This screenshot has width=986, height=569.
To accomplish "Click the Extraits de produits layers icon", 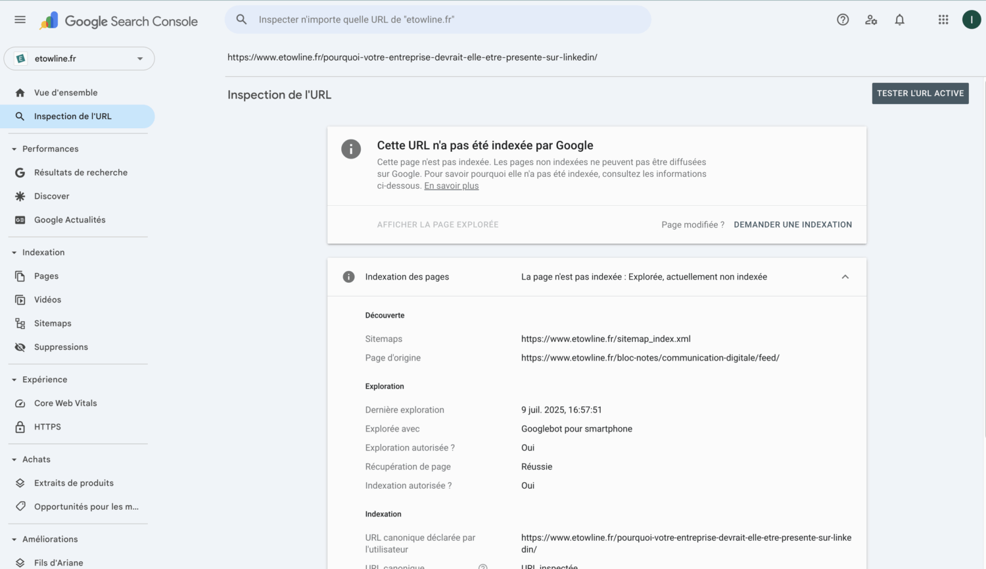I will (x=20, y=483).
